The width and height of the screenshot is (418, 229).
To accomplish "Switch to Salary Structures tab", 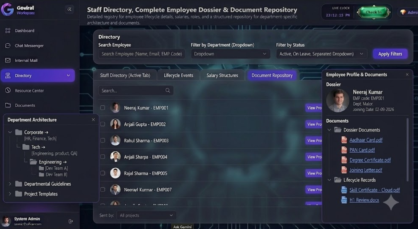I will (222, 75).
